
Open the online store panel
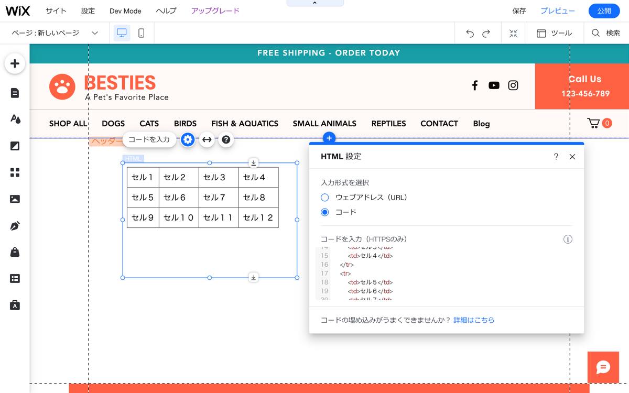click(x=15, y=250)
